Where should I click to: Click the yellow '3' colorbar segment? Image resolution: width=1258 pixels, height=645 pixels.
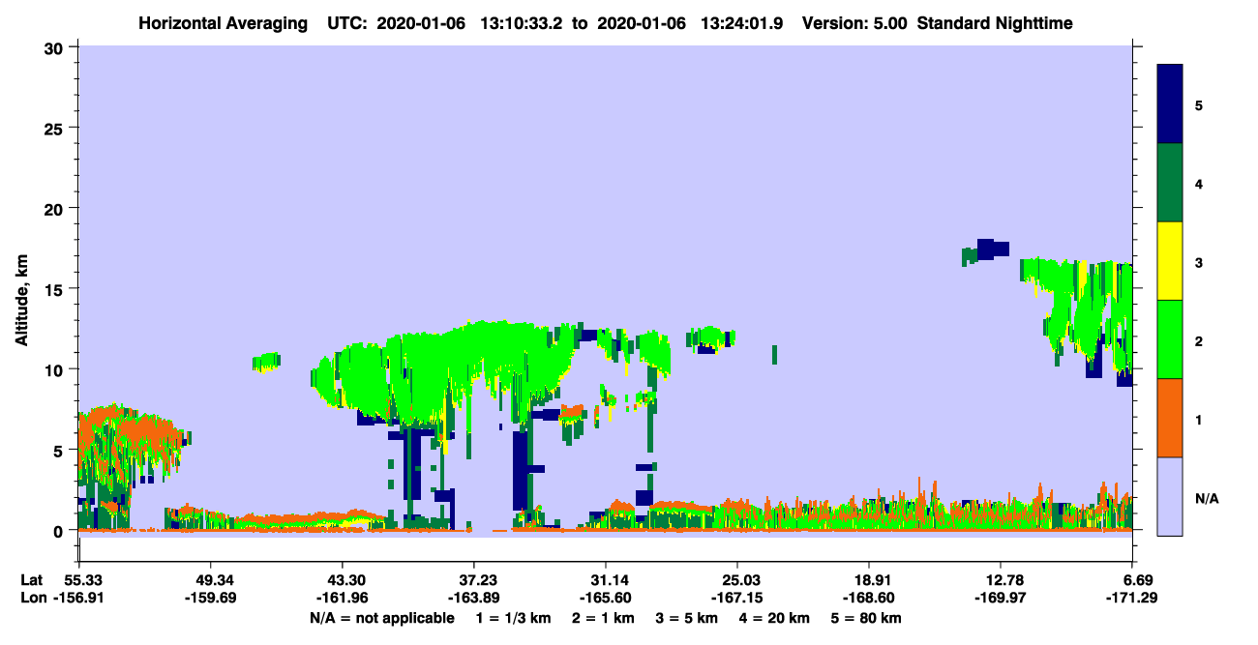coord(1170,261)
